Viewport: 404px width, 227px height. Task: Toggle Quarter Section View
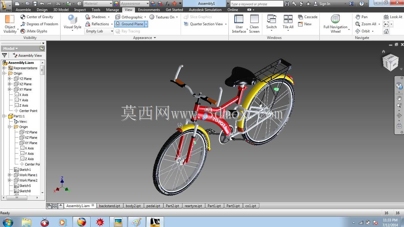coord(203,24)
